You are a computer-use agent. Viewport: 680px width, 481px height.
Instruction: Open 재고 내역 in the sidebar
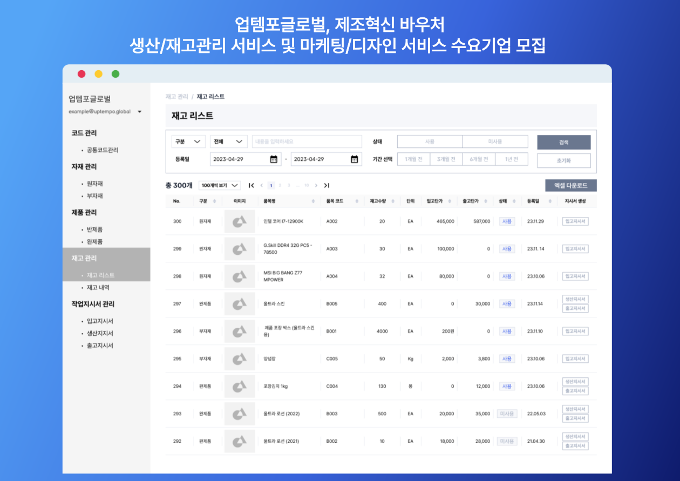point(98,288)
